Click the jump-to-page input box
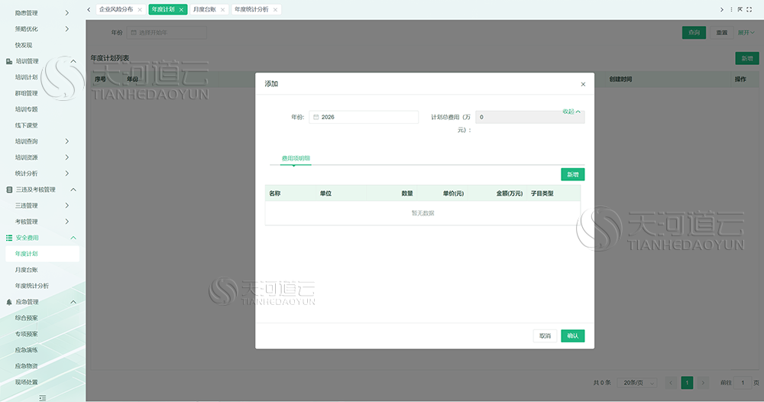The height and width of the screenshot is (402, 764). [743, 382]
